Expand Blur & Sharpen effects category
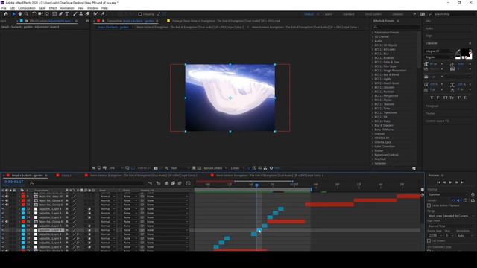This screenshot has height=268, width=477. coord(373,126)
